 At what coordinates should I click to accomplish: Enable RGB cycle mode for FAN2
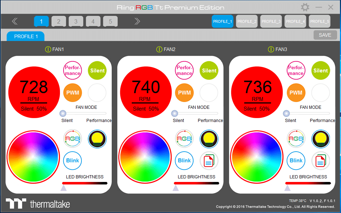click(x=184, y=139)
